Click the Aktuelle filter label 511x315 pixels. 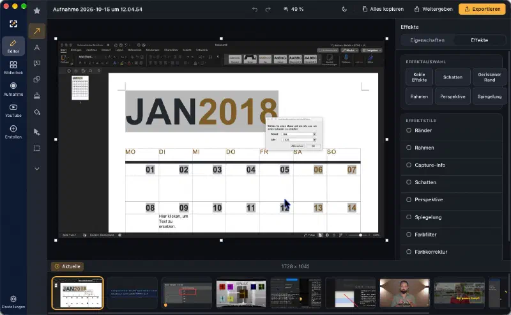coord(68,266)
